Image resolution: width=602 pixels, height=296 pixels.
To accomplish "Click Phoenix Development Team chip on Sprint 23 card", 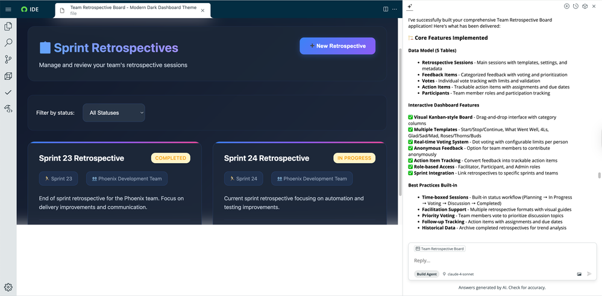I will (x=127, y=178).
